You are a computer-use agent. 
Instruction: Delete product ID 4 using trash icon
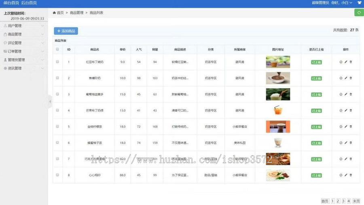pos(351,111)
